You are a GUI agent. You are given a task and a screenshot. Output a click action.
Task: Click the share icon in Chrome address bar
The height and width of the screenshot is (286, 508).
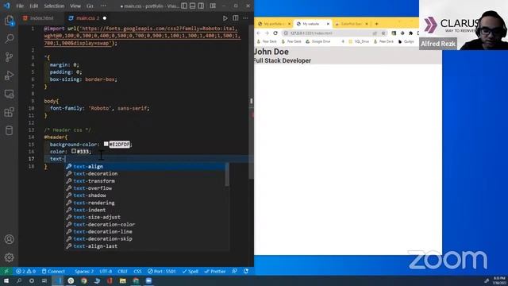point(375,33)
